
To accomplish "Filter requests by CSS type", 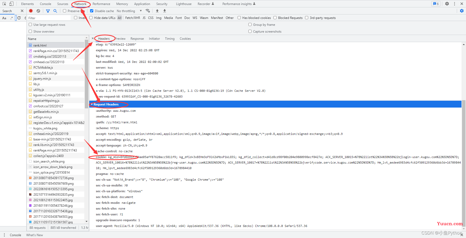I will point(151,18).
